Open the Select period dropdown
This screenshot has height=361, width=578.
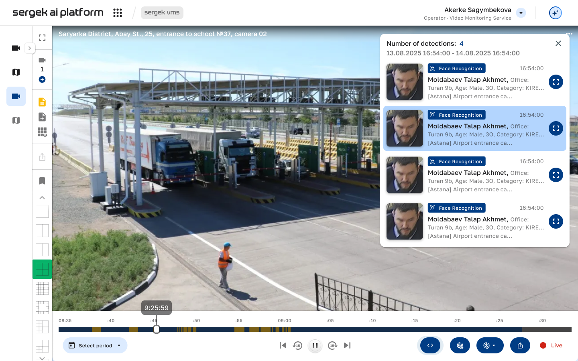click(95, 345)
